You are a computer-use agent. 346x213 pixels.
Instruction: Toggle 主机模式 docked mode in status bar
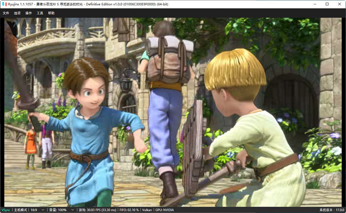coord(20,210)
